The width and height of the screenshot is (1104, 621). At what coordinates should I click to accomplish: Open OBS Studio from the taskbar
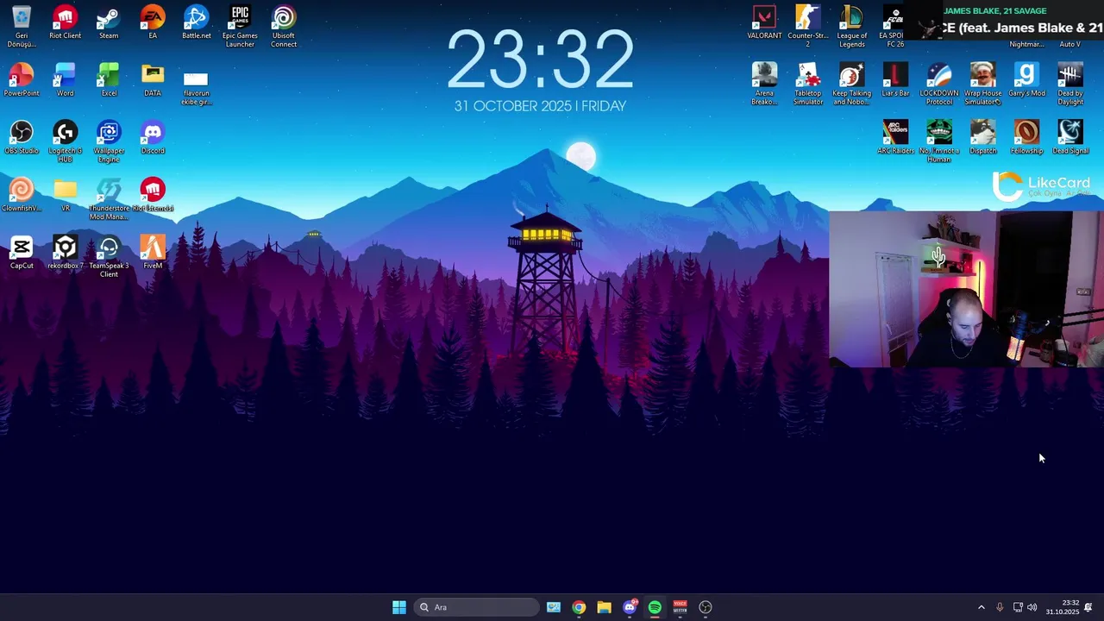706,607
